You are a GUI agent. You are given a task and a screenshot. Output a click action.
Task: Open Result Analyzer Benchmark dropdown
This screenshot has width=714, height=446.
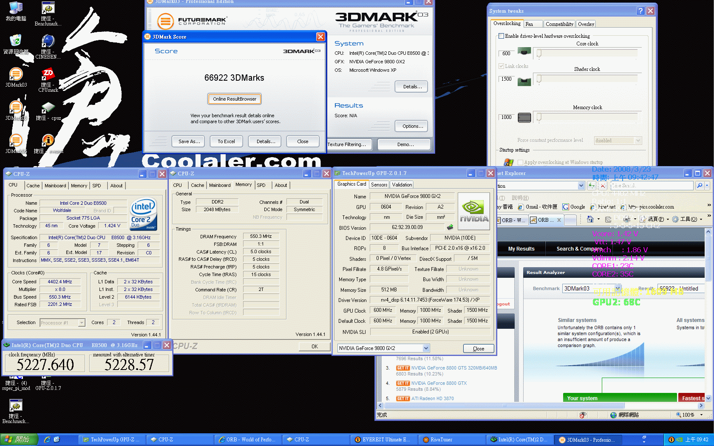pyautogui.click(x=618, y=288)
